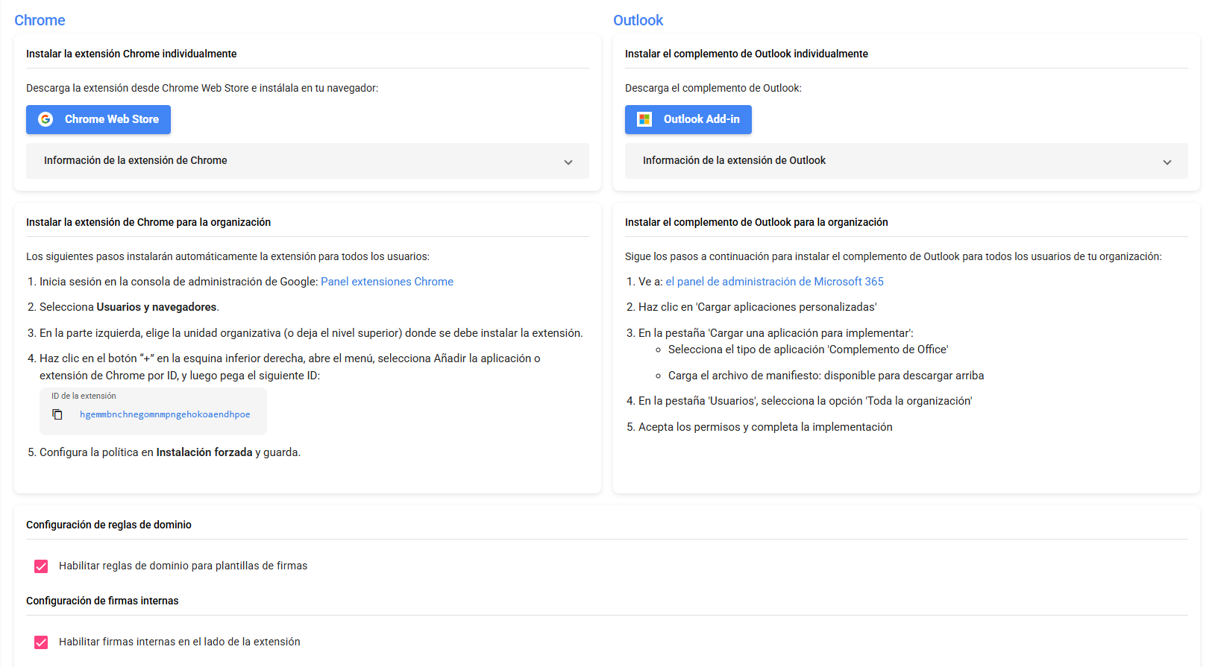Click 'Configuración de reglas de dominio' heading
The height and width of the screenshot is (667, 1215).
pyautogui.click(x=109, y=525)
